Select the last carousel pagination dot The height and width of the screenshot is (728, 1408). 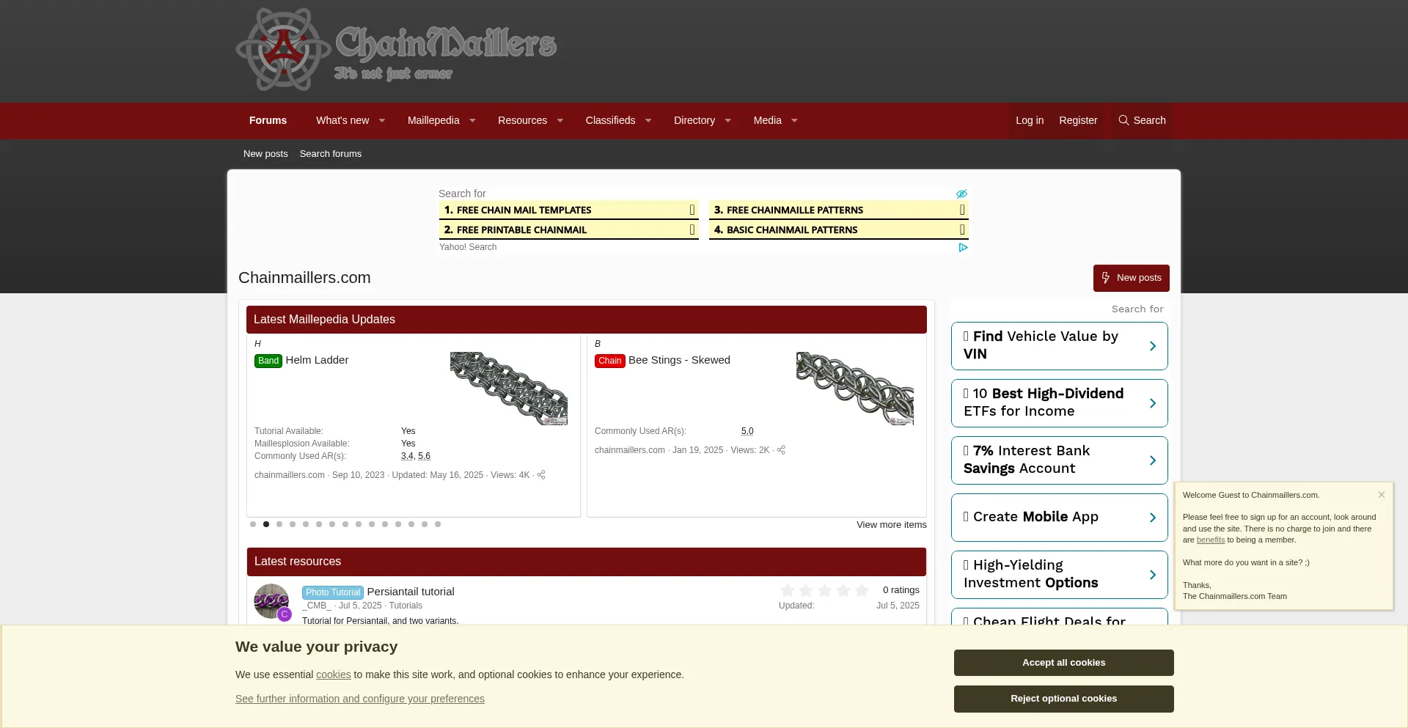[x=438, y=524]
